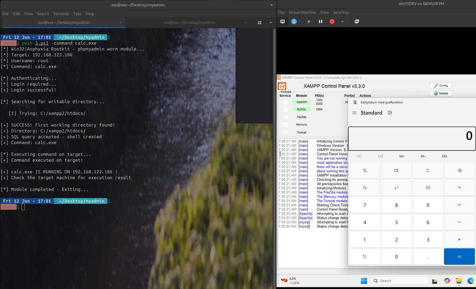The width and height of the screenshot is (476, 289).
Task: Open Microsoft Edge on taskbar
Action: (470, 281)
